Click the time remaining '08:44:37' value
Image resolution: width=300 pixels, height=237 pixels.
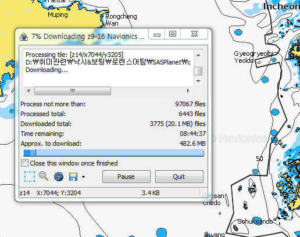[x=192, y=134]
